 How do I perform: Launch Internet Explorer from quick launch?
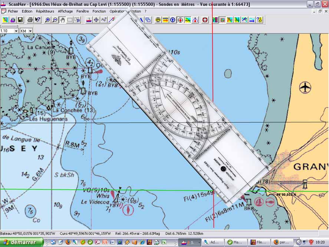point(142,242)
